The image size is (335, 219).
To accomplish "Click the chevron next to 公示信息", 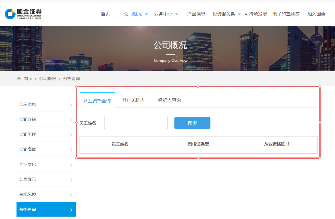I will click(71, 104).
